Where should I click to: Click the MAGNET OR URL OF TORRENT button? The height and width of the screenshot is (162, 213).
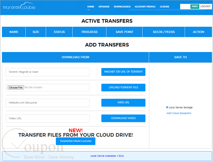coord(123,72)
